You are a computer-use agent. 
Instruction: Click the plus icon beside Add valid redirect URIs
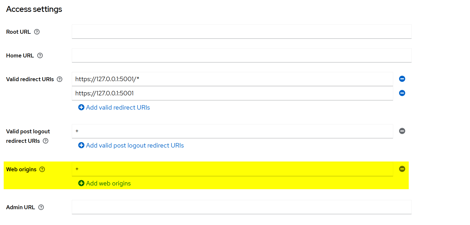tap(81, 107)
